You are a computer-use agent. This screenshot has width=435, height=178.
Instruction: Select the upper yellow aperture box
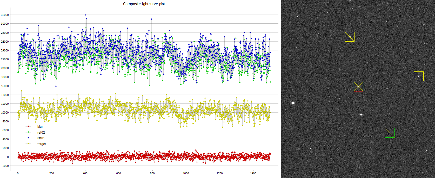click(350, 37)
